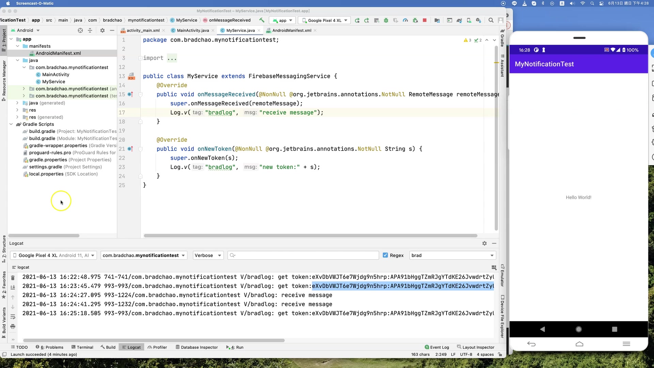Click the Search Everywhere magnifier icon
The image size is (654, 368).
(x=491, y=20)
